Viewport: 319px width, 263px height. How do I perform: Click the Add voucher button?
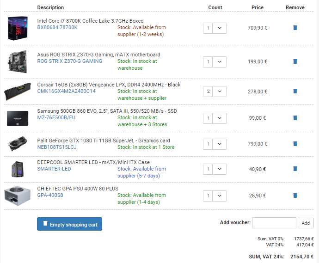point(306,223)
